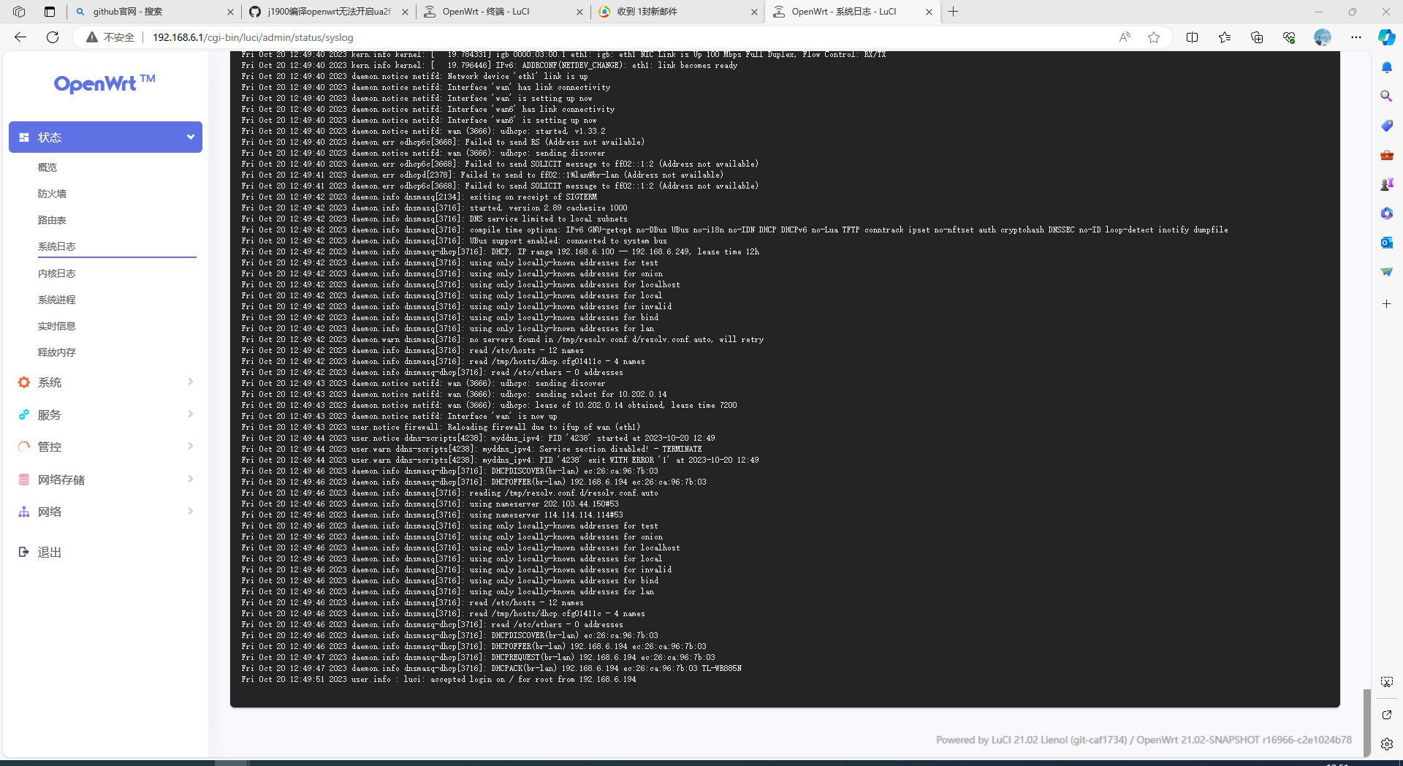Open Browser essentials heart icon
Viewport: 1403px width, 766px height.
[1289, 37]
